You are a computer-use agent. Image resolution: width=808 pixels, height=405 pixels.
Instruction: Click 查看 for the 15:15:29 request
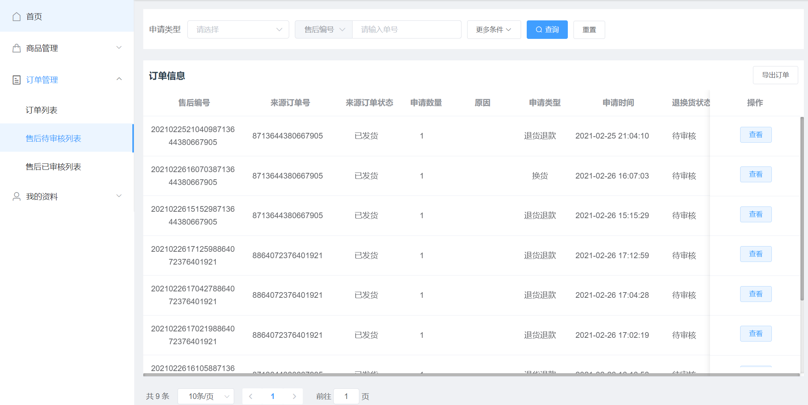click(x=756, y=214)
